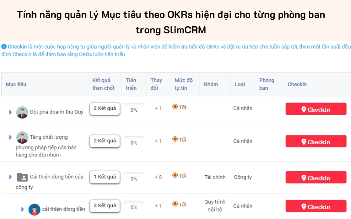Click avatar beside cải thiện dòng tiền sub-objective

[34, 209]
